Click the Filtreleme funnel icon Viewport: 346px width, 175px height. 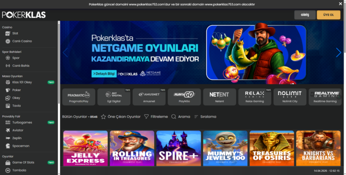point(146,117)
